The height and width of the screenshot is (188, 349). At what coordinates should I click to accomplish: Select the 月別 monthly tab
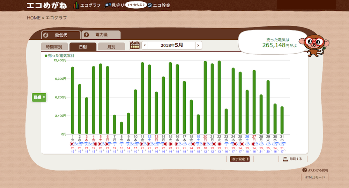[111, 47]
